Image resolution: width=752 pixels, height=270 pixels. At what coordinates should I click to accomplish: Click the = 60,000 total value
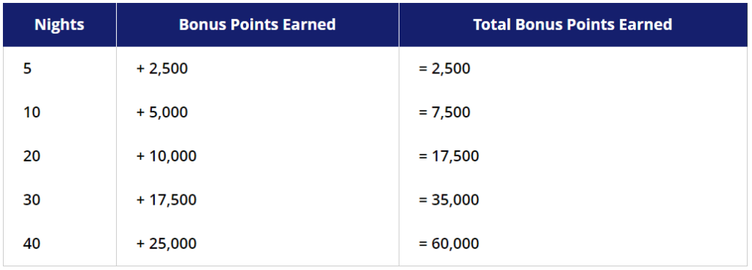click(449, 244)
